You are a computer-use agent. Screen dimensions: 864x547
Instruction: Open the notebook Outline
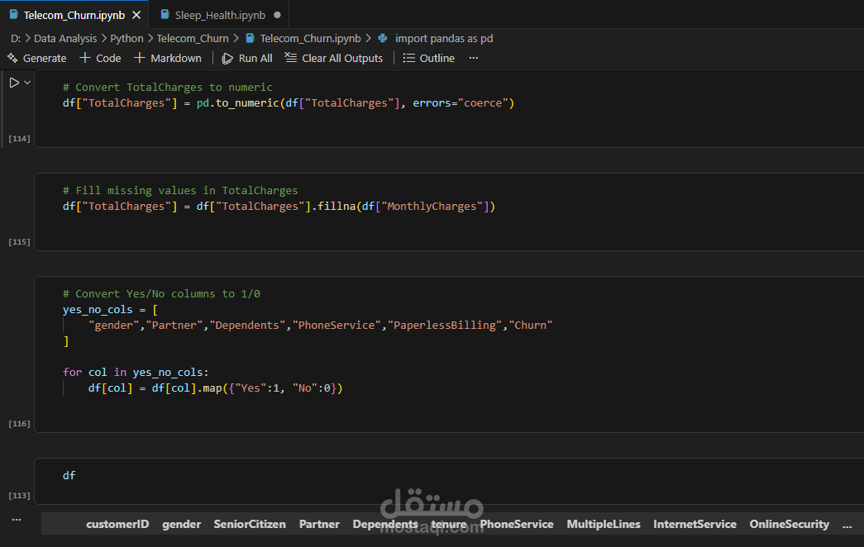pos(429,58)
